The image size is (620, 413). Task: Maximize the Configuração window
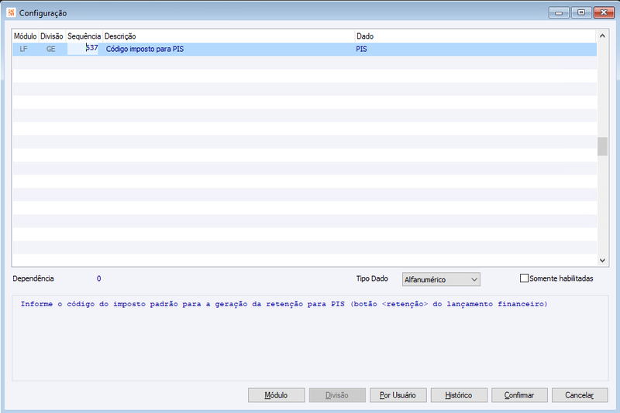point(581,12)
